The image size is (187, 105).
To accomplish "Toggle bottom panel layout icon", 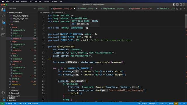I will 177,5.
